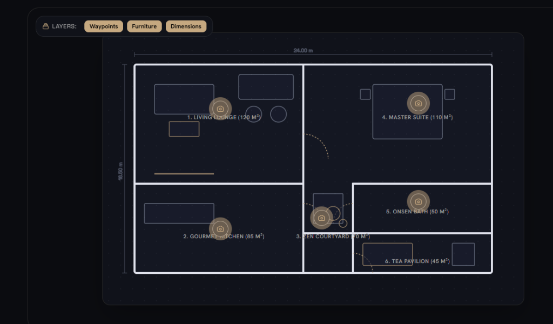This screenshot has width=553, height=324.
Task: Select the Gourmet Kitchen room label
Action: point(224,236)
